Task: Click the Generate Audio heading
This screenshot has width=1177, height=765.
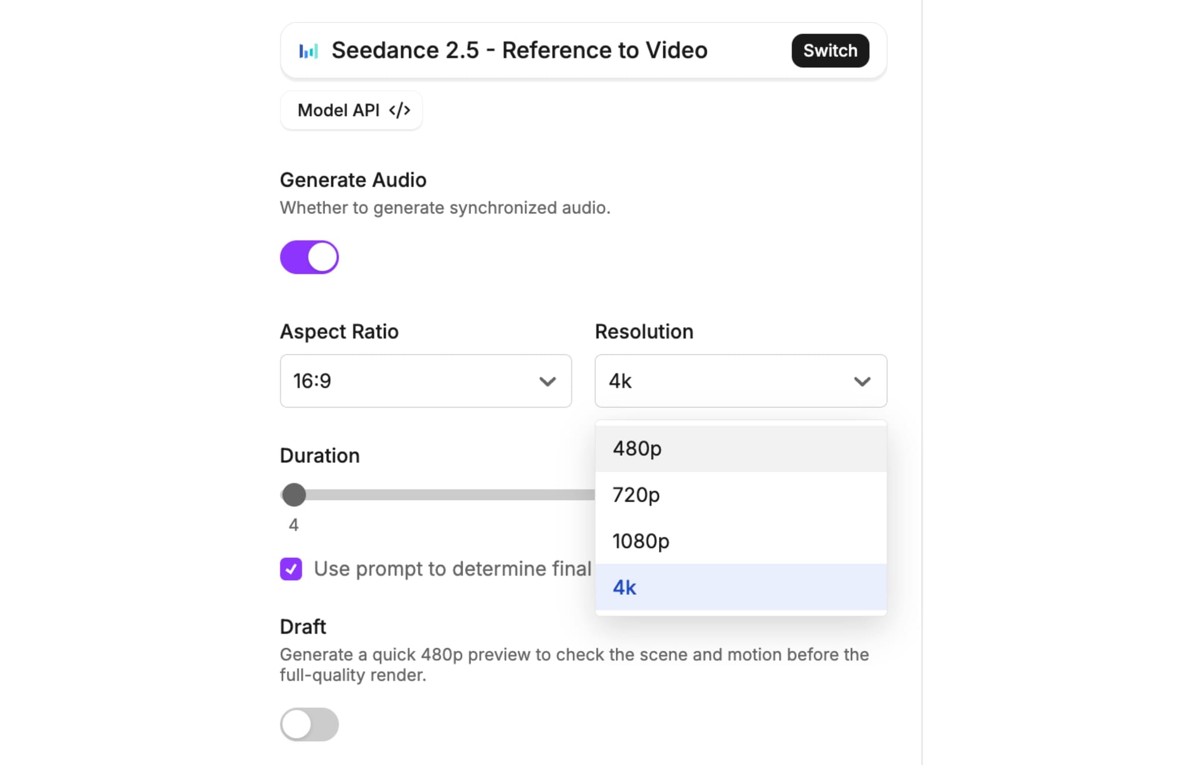Action: click(353, 180)
